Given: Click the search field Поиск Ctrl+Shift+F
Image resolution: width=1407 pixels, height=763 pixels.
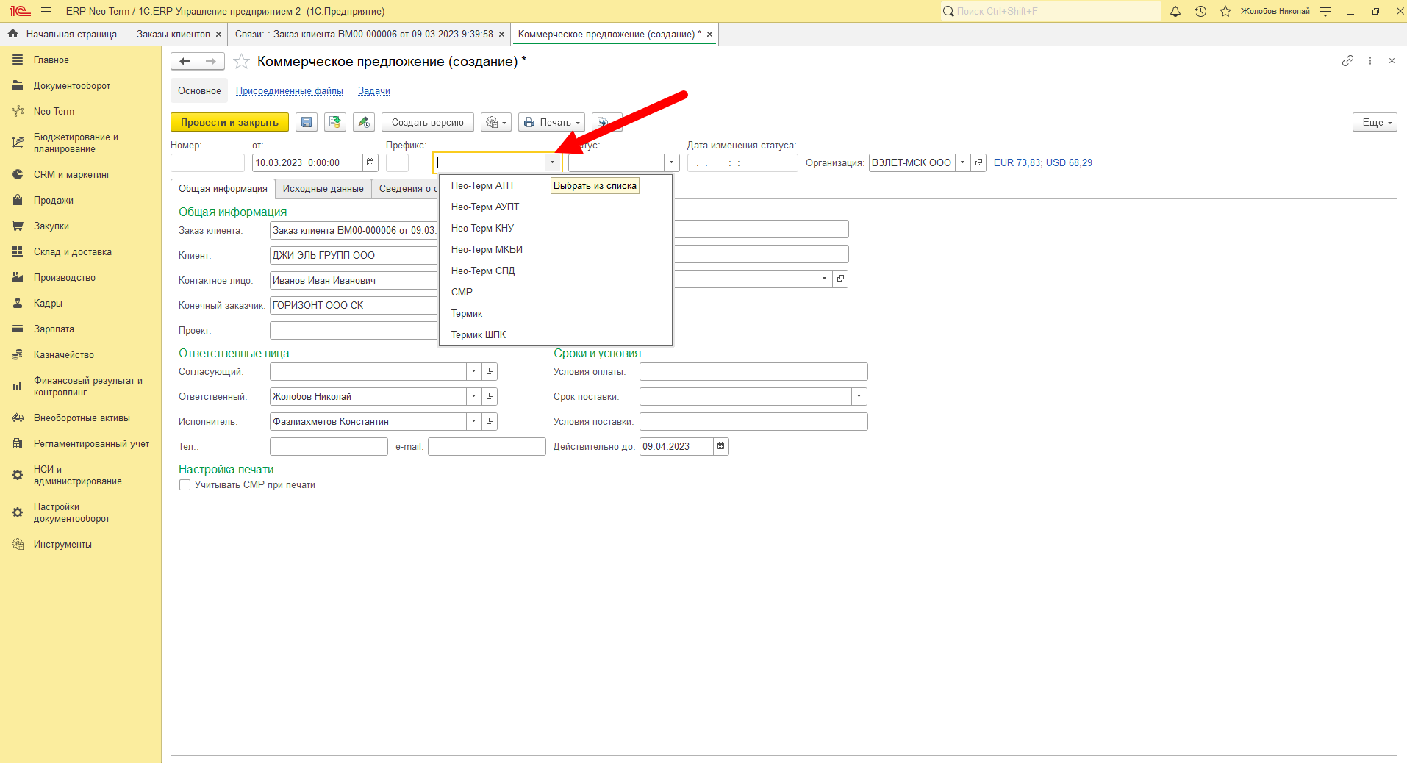Looking at the screenshot, I should (1051, 11).
